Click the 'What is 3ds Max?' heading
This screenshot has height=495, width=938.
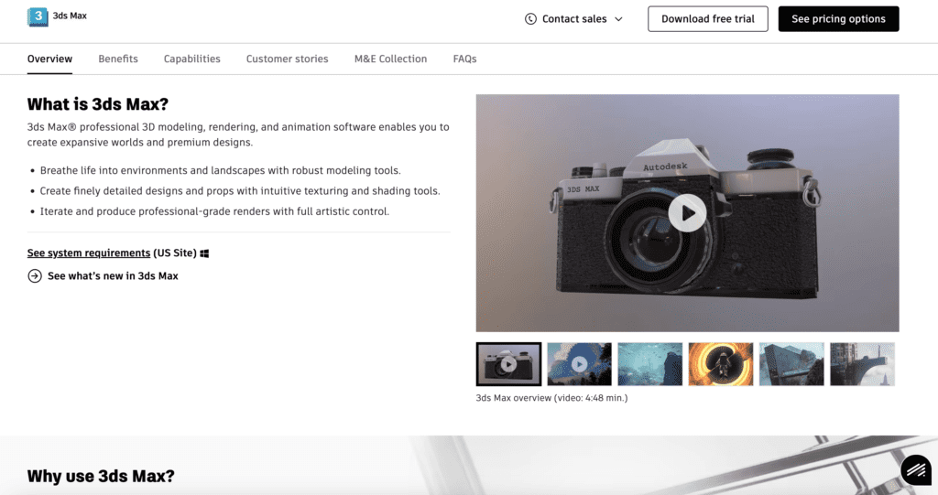coord(97,104)
